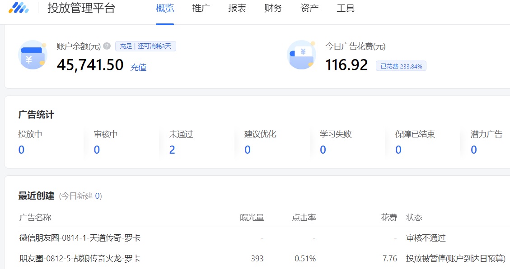Open the 资产 tab
Screen dimensions: 510x269
click(x=309, y=8)
